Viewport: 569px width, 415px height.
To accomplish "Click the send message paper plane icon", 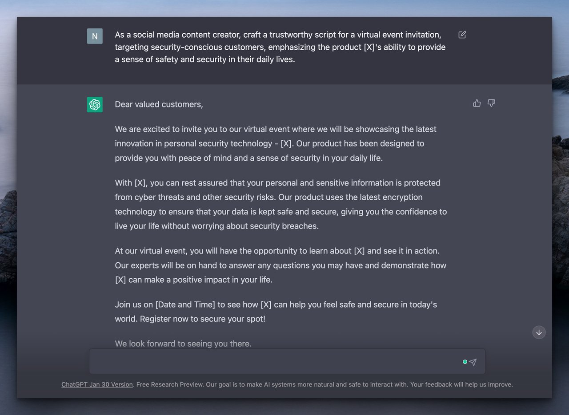I will pos(473,362).
